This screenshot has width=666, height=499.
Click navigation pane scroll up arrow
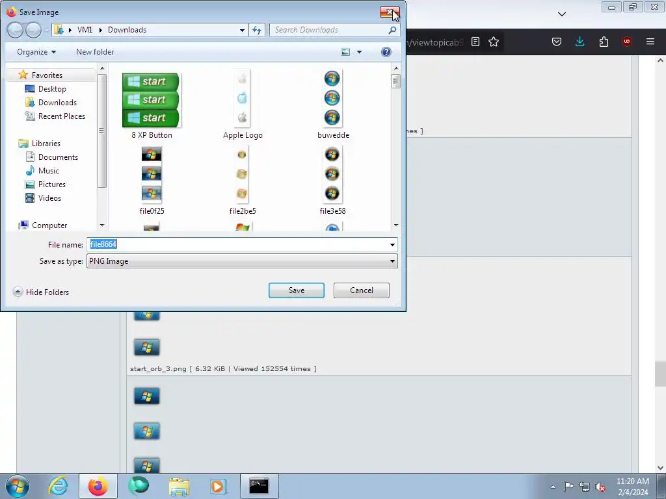pyautogui.click(x=102, y=68)
